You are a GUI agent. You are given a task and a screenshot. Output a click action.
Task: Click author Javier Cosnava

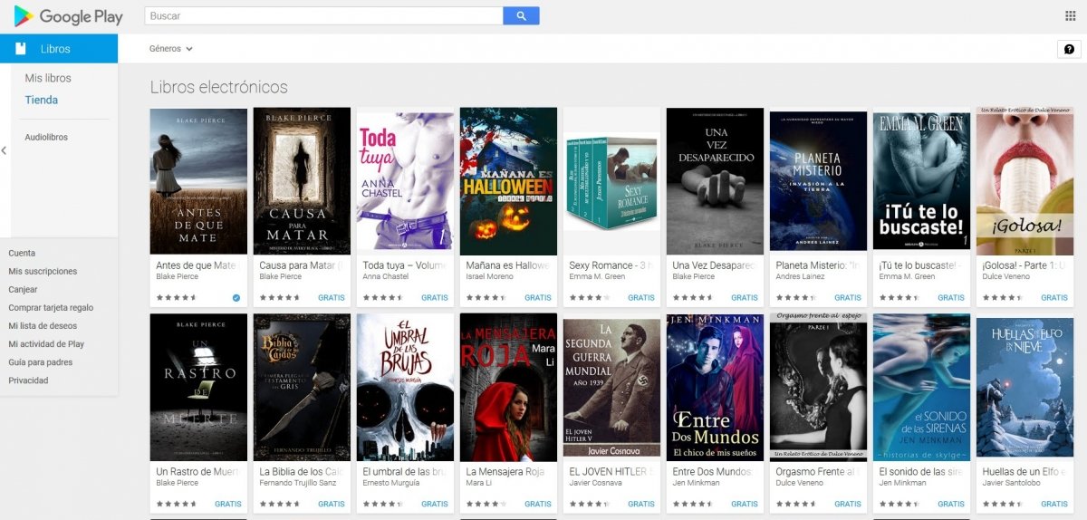[595, 483]
